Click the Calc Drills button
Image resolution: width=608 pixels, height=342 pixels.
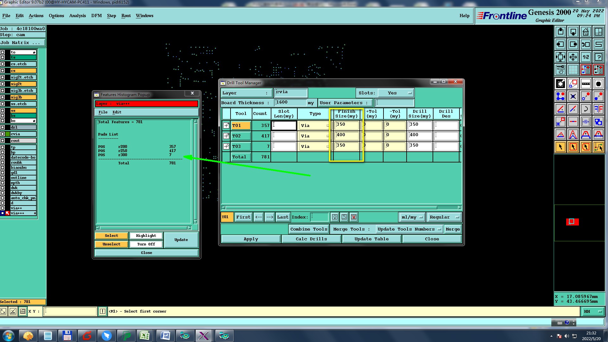pyautogui.click(x=311, y=239)
